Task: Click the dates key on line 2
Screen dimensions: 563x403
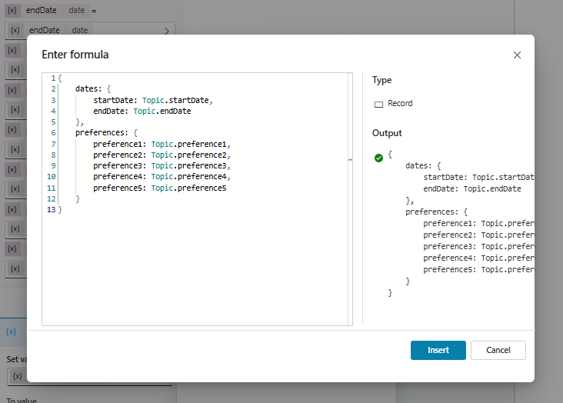Action: tap(88, 89)
